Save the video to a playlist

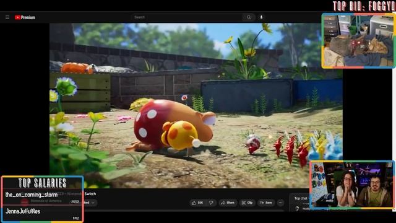pos(266,203)
